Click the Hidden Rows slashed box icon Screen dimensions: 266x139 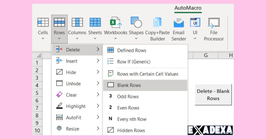[111, 130]
